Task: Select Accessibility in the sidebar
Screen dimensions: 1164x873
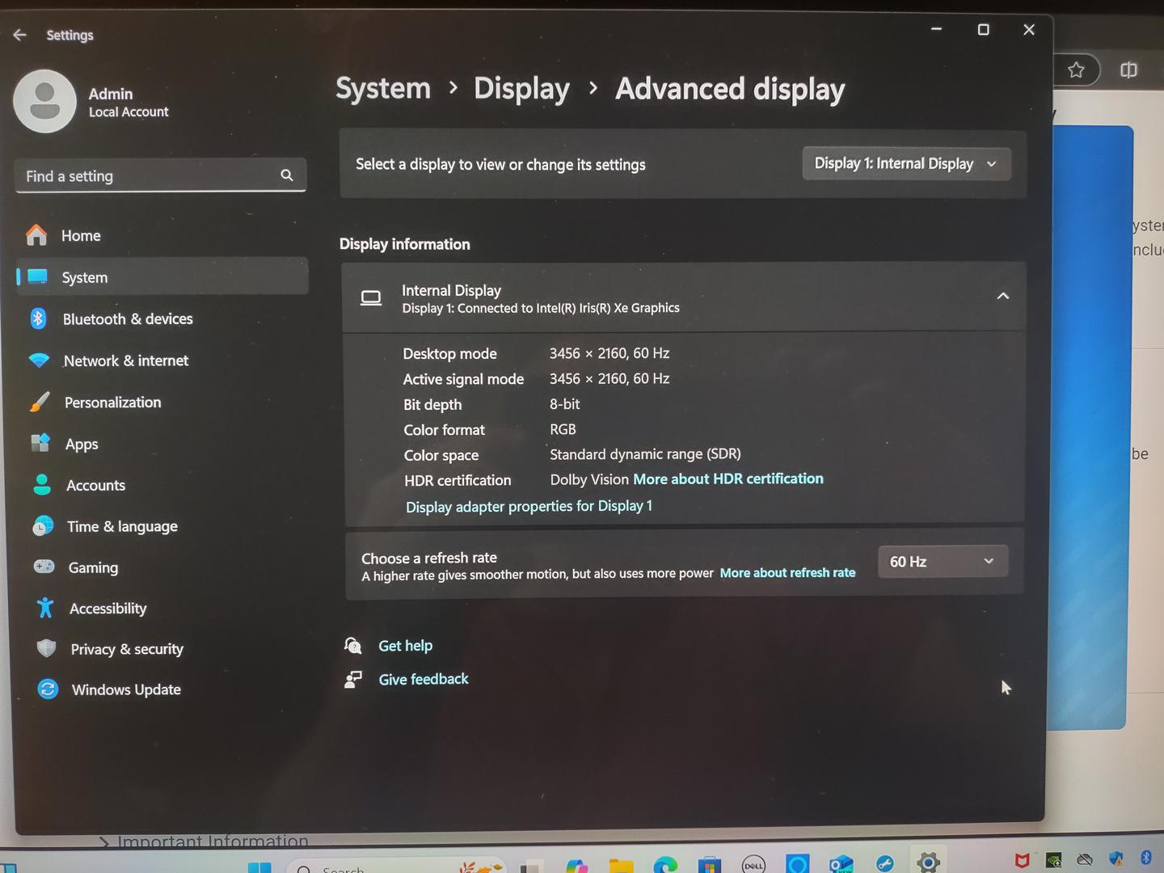Action: [x=108, y=609]
